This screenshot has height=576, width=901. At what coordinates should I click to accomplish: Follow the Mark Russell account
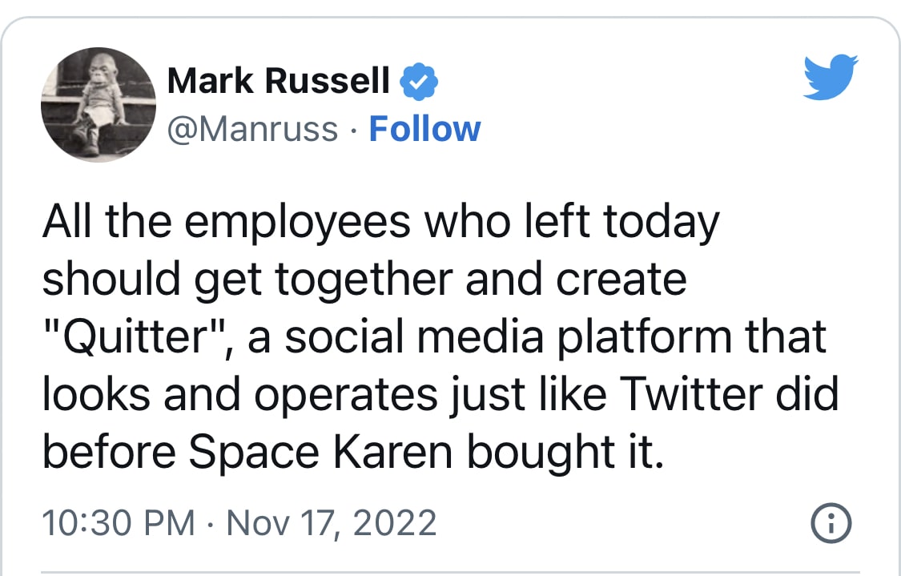tap(424, 129)
